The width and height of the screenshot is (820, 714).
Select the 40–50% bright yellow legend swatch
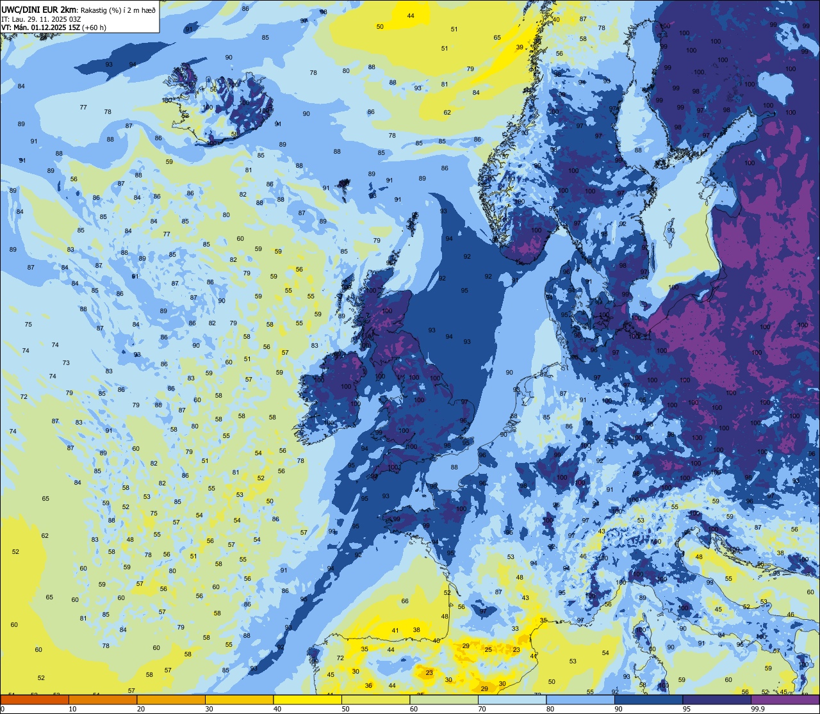pyautogui.click(x=307, y=699)
